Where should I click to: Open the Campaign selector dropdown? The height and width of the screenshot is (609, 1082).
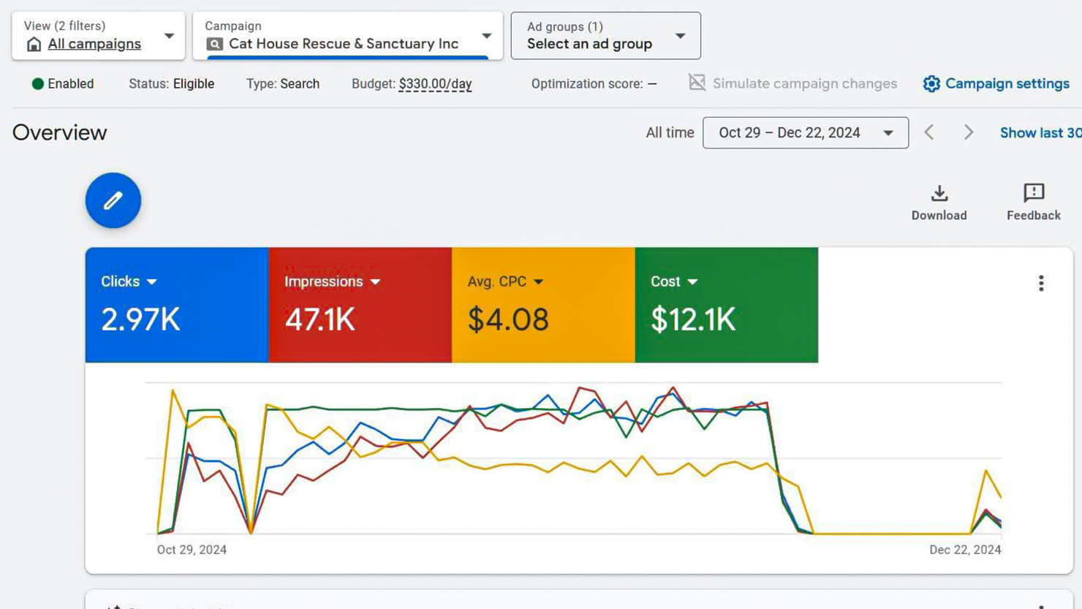click(486, 36)
